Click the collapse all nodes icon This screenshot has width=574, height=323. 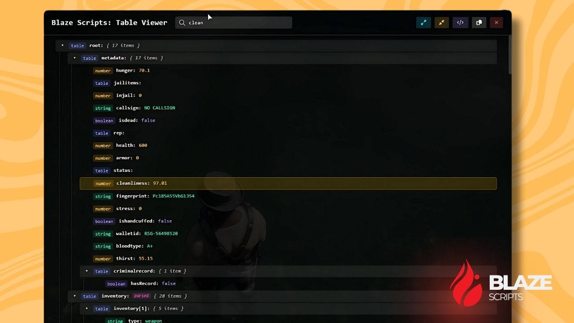coord(442,22)
